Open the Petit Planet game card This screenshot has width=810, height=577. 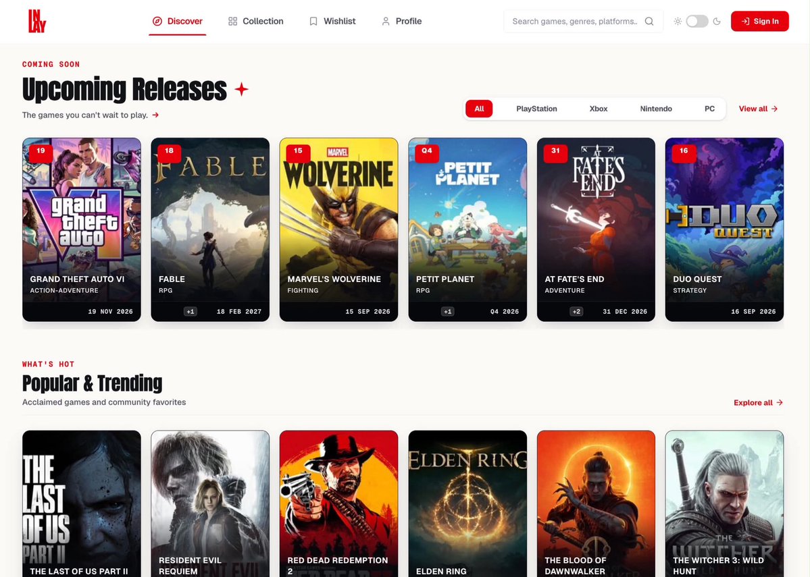[x=467, y=229]
